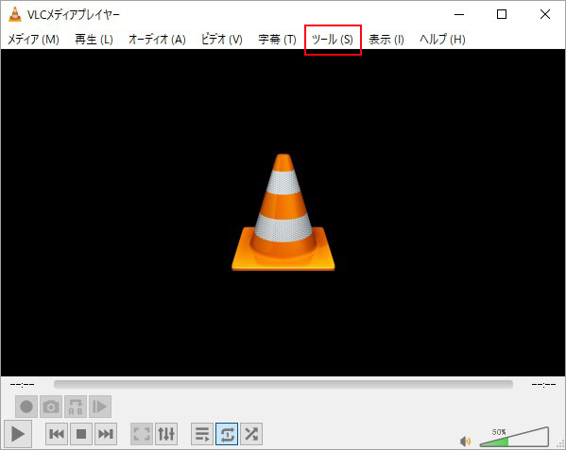Click the playback seek bar
The width and height of the screenshot is (566, 450).
coord(283,384)
